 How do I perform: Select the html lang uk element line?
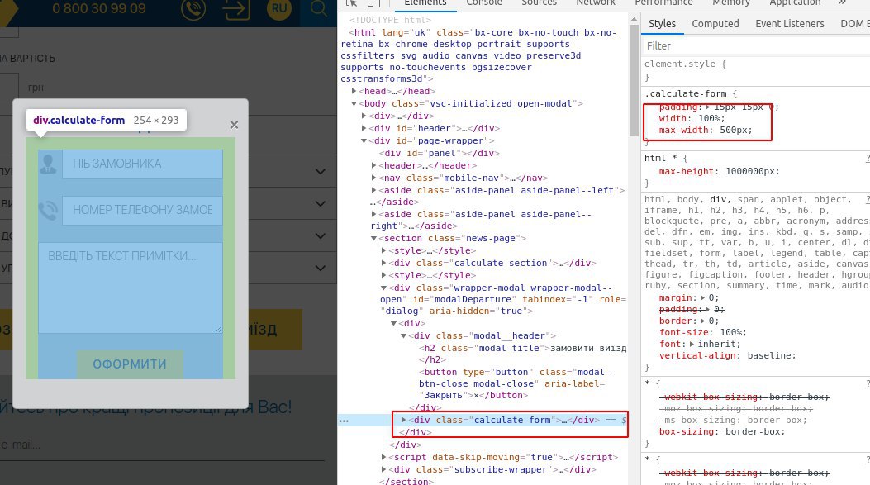pyautogui.click(x=478, y=55)
